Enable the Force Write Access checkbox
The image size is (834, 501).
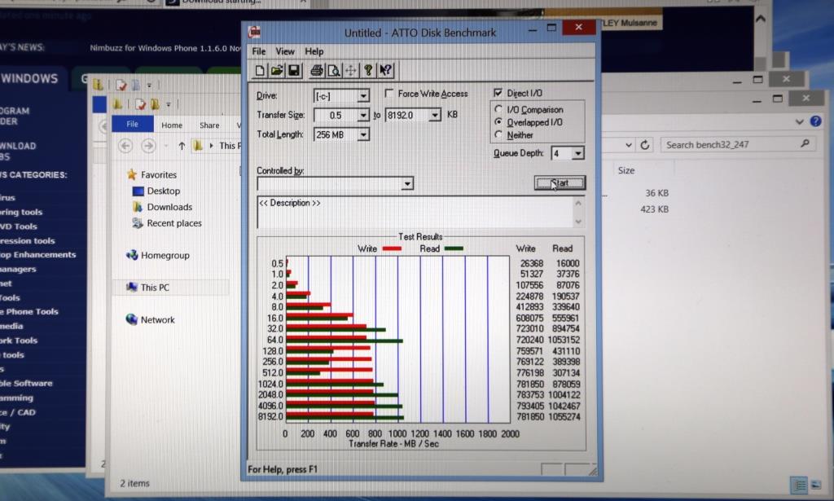(x=389, y=94)
